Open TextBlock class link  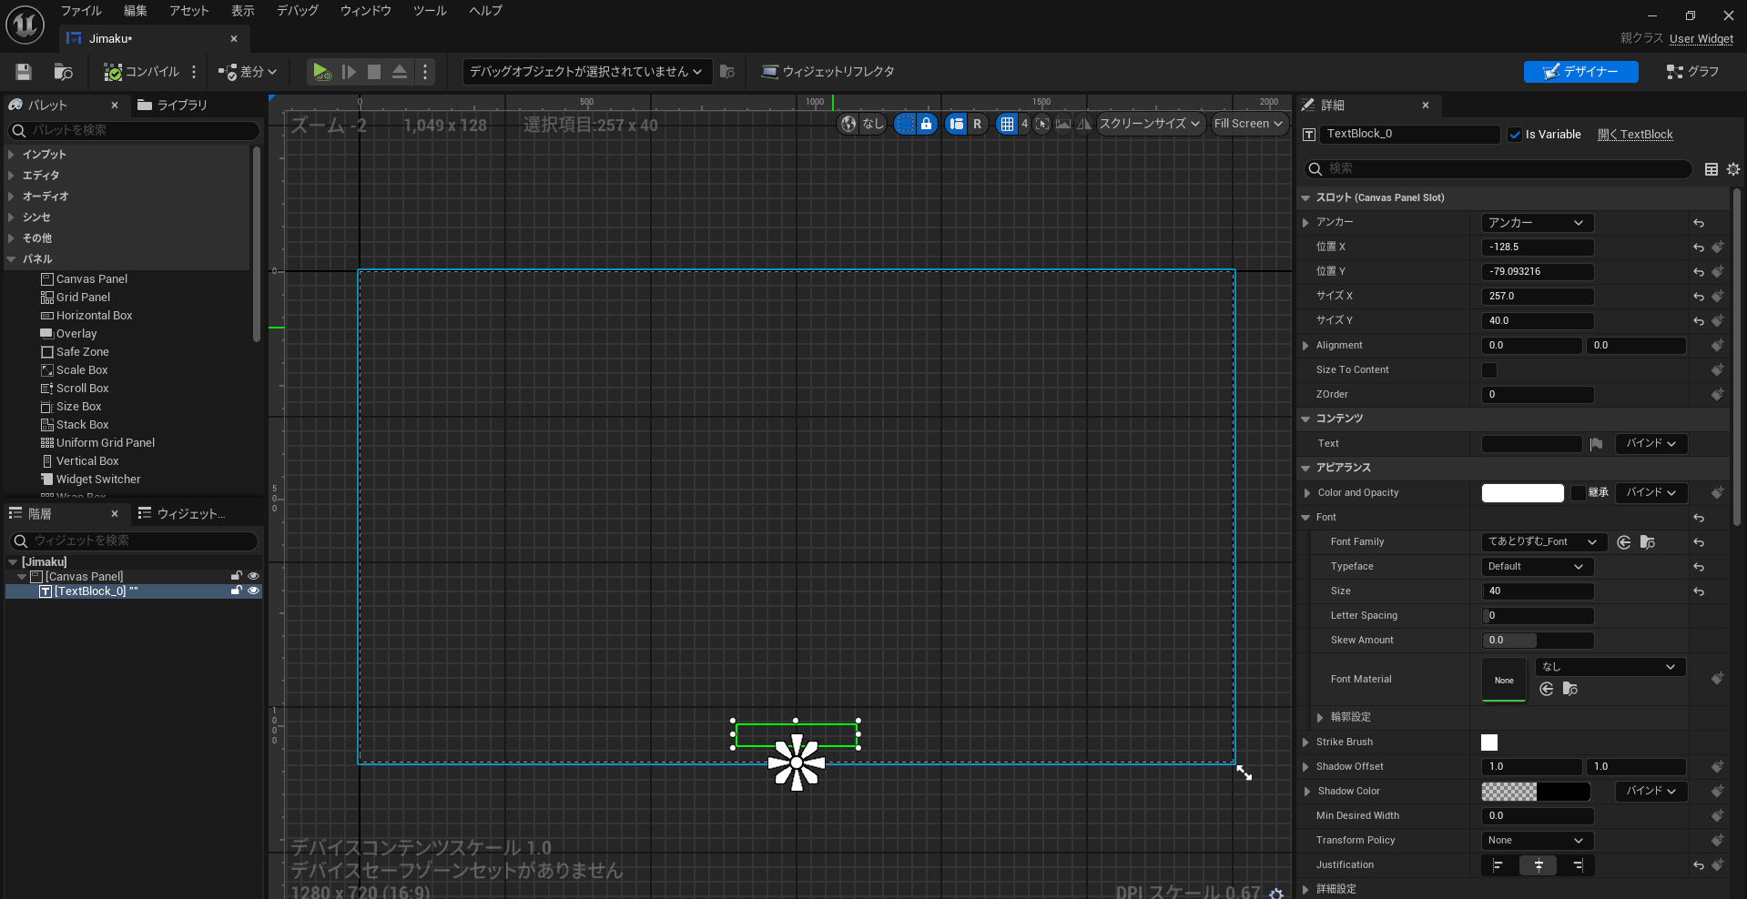click(1635, 135)
